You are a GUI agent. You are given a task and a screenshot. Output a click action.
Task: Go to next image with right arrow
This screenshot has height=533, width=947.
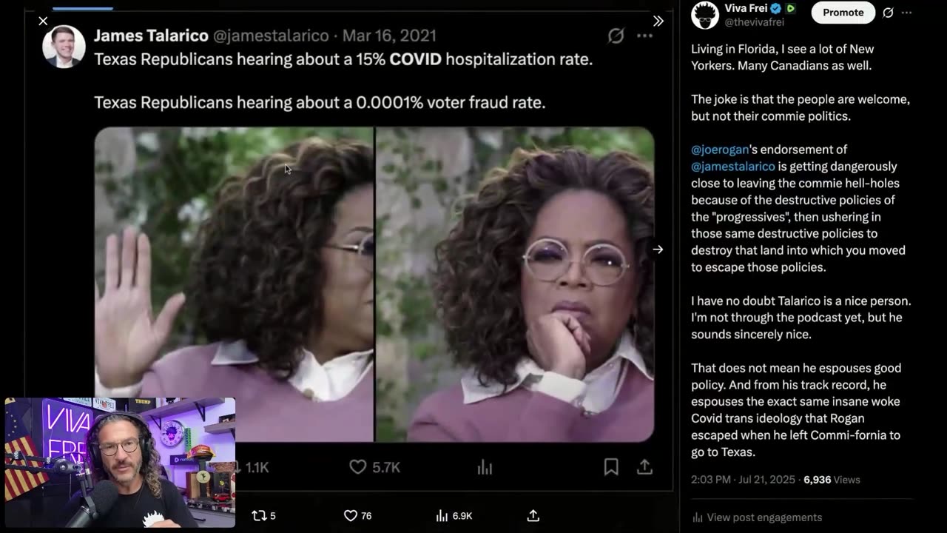click(658, 249)
